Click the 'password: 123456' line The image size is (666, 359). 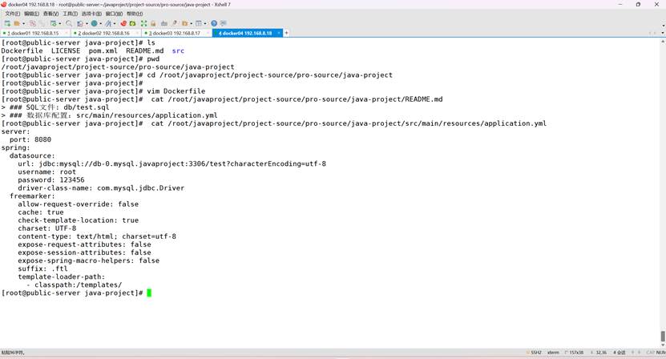[51, 179]
